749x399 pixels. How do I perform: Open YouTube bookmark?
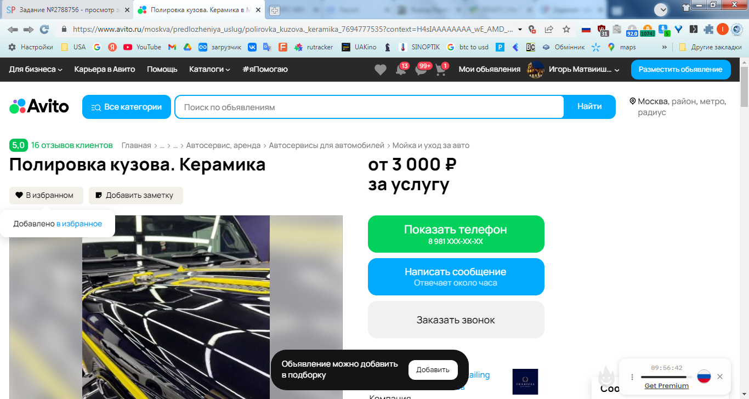[x=142, y=47]
